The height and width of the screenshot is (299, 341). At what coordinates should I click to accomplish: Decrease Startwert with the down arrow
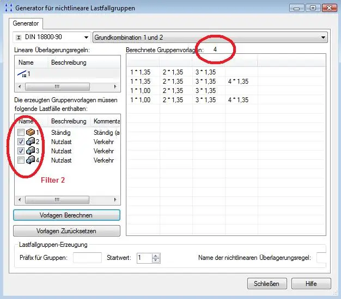click(156, 260)
